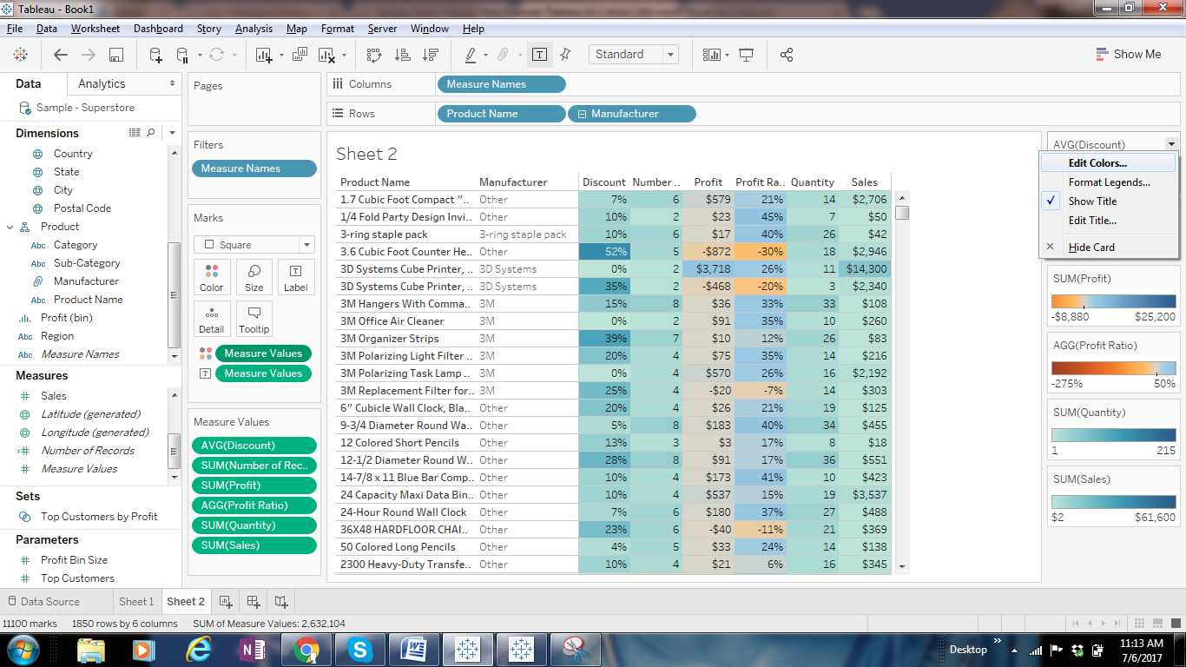Toggle Show Mark Labels toolbar button
Viewport: 1186px width, 667px height.
(539, 55)
